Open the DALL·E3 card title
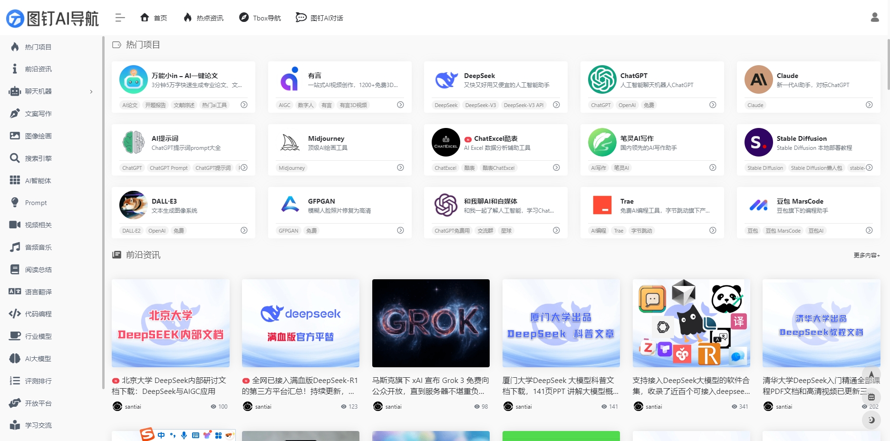Viewport: 890px width, 441px height. [164, 201]
